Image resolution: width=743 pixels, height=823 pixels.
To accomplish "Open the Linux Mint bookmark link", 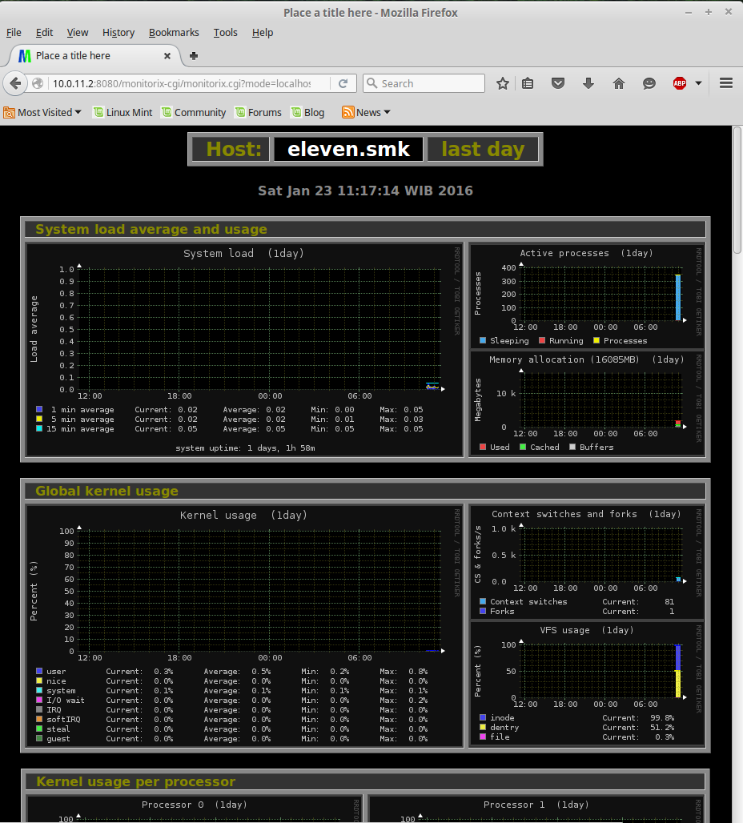I will click(x=122, y=112).
